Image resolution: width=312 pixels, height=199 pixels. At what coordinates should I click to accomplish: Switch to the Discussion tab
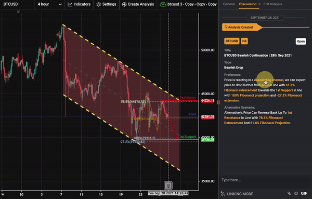click(x=248, y=4)
